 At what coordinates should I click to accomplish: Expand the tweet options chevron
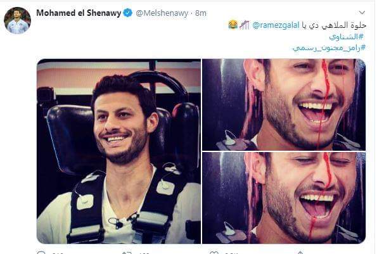click(x=362, y=13)
